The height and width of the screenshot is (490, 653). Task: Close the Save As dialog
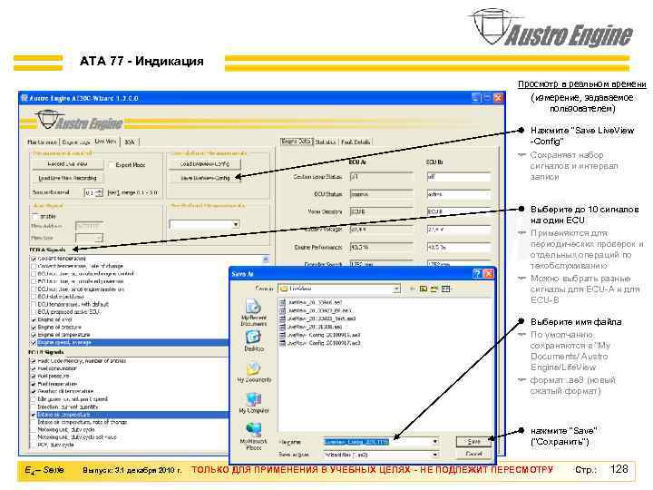(489, 274)
